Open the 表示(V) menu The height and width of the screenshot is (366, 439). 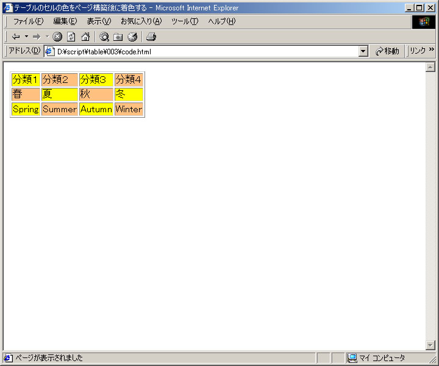(99, 21)
